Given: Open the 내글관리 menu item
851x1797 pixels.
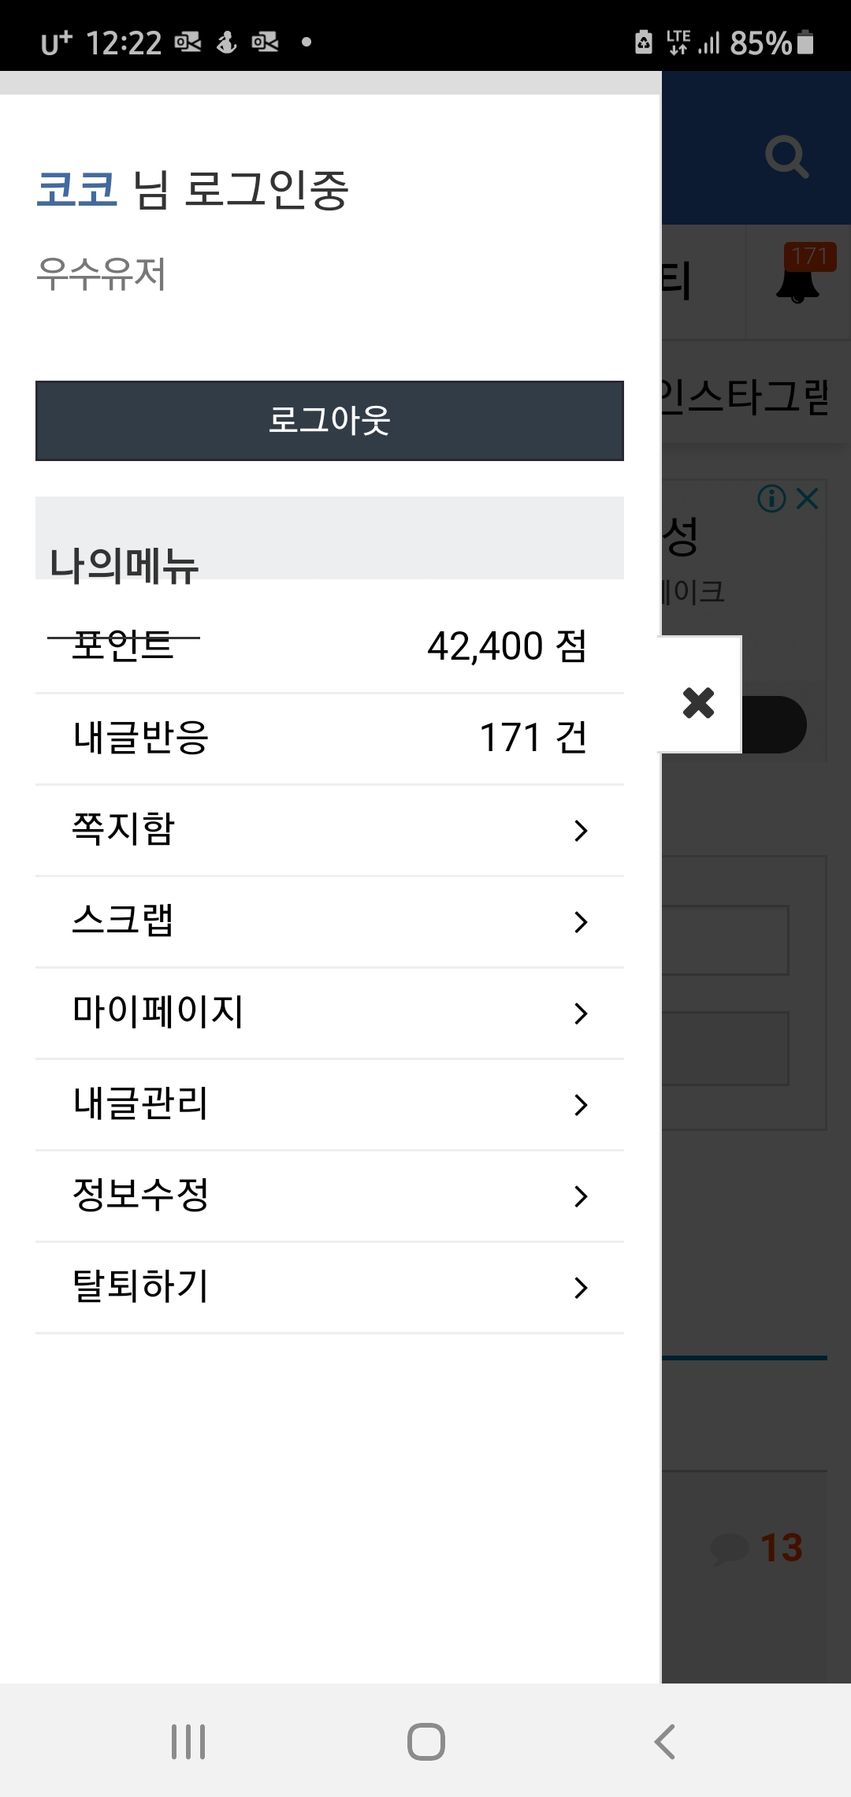Looking at the screenshot, I should pos(329,1104).
